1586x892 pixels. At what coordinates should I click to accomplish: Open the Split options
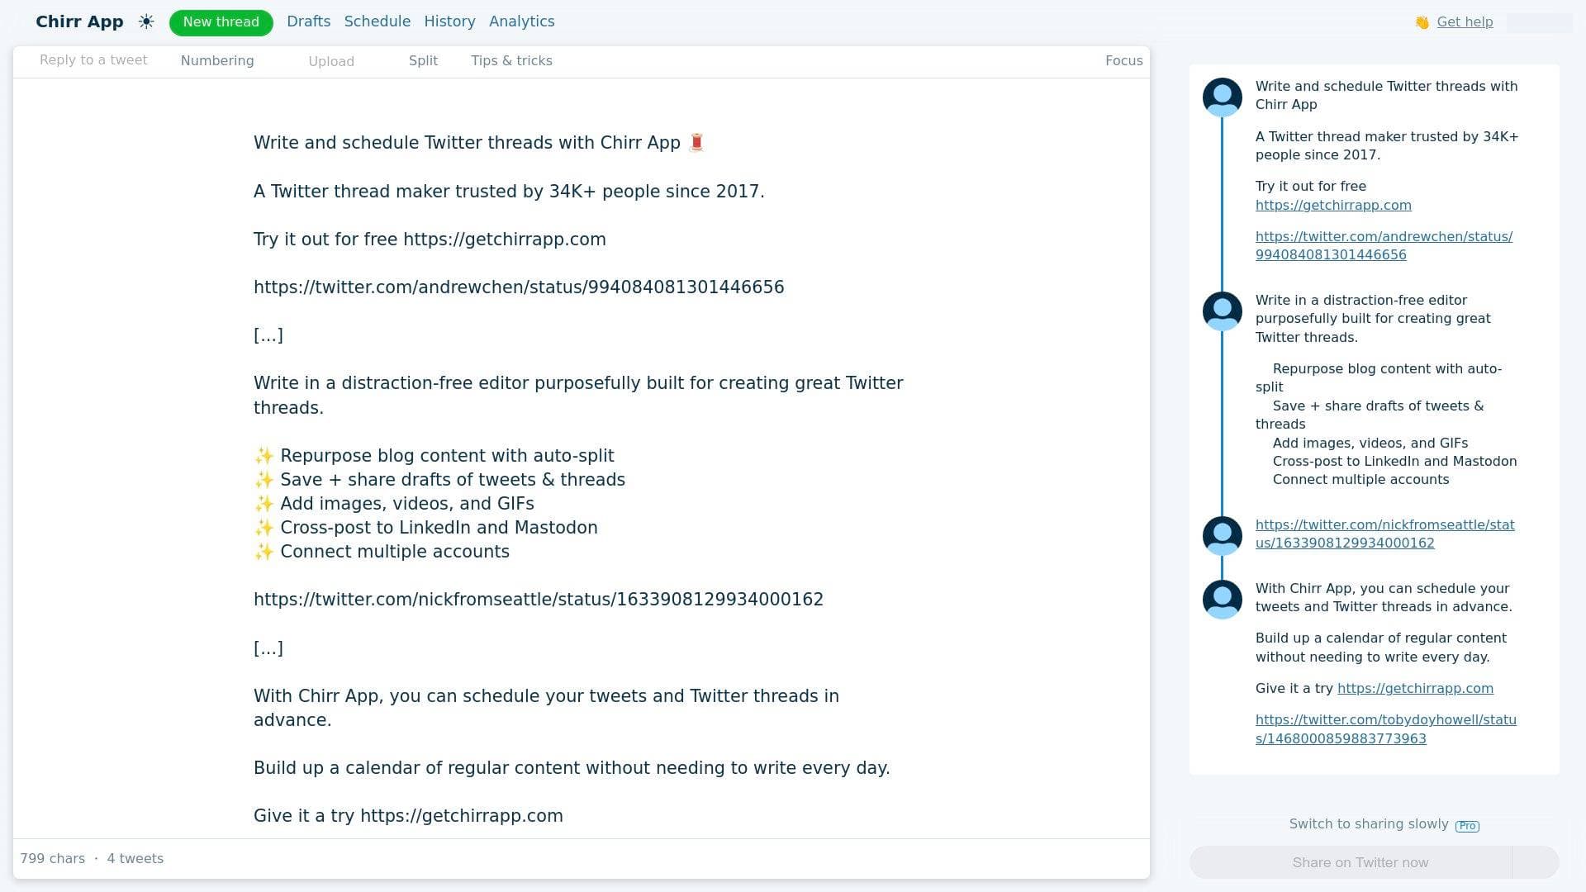point(423,60)
